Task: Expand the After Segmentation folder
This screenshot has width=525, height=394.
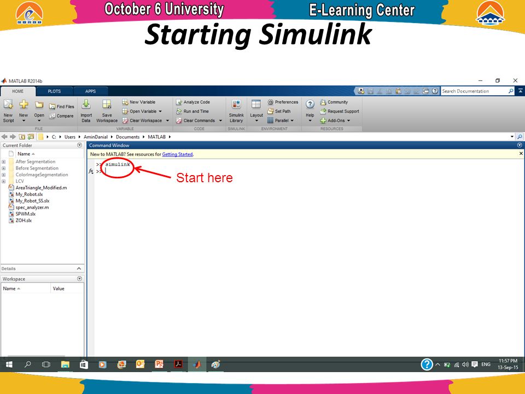Action: click(4, 162)
